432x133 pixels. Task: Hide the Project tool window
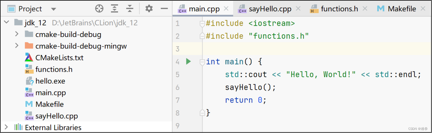(164, 9)
